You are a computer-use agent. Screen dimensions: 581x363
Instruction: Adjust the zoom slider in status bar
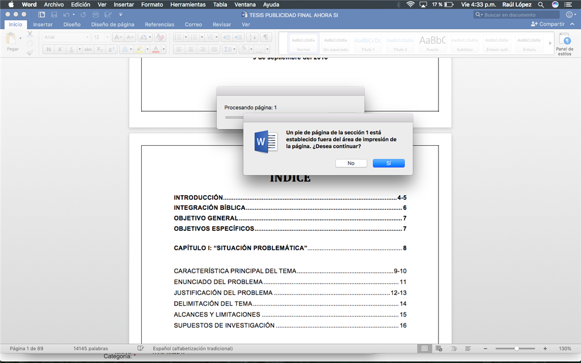515,349
